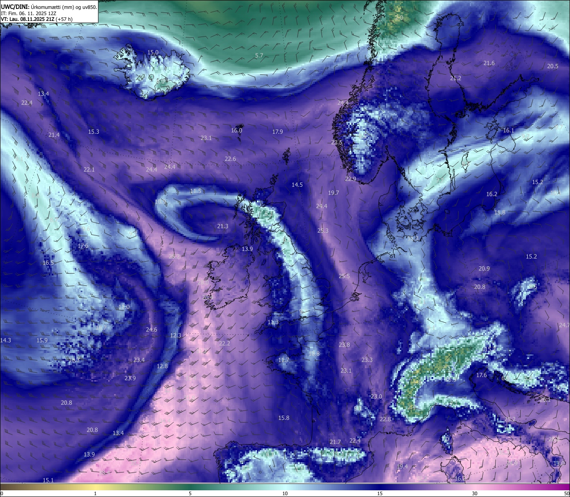Click the 25.5 value label
The image size is (570, 497).
point(344,276)
